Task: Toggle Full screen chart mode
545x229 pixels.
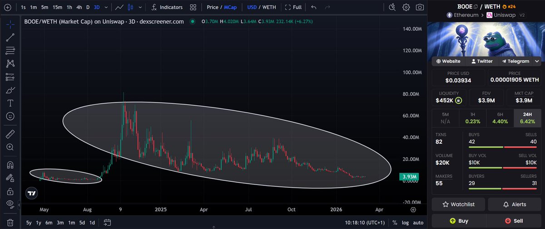Action: pos(293,7)
